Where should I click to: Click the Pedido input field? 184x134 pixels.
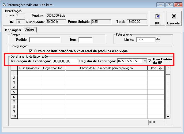point(45,40)
